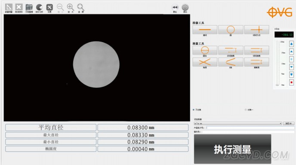The image size is (296, 165).
Task: Click the red stop square button
Action: [x=291, y=82]
